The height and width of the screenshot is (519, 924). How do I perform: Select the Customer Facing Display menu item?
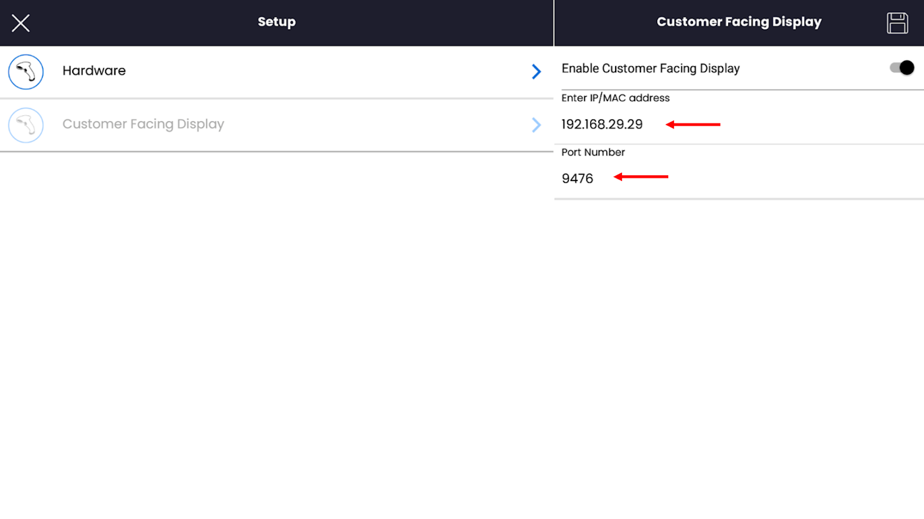click(x=143, y=125)
